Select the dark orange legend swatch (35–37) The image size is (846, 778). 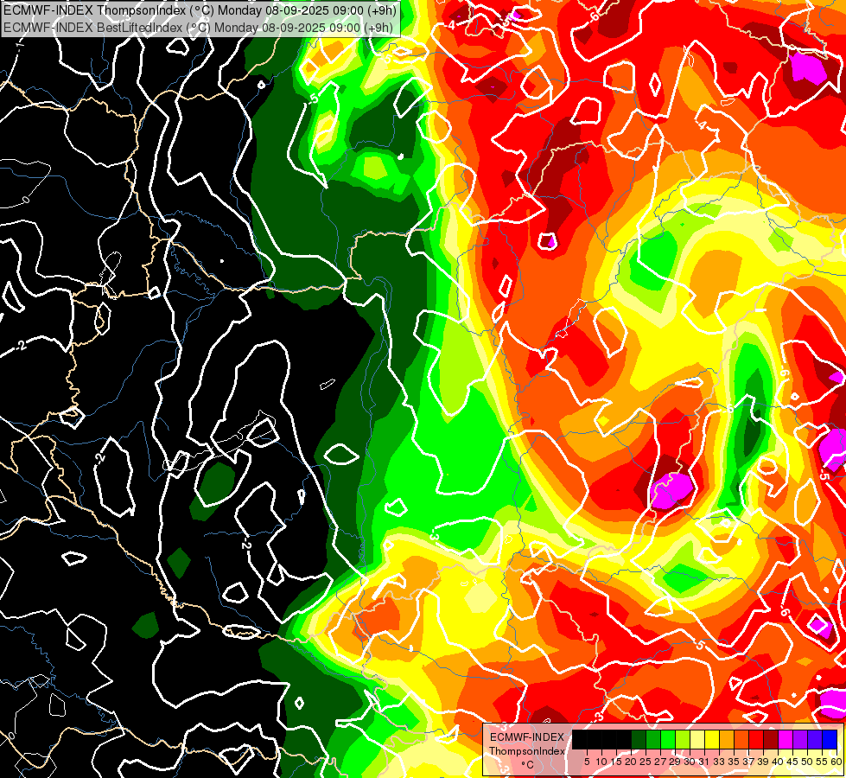(x=741, y=739)
